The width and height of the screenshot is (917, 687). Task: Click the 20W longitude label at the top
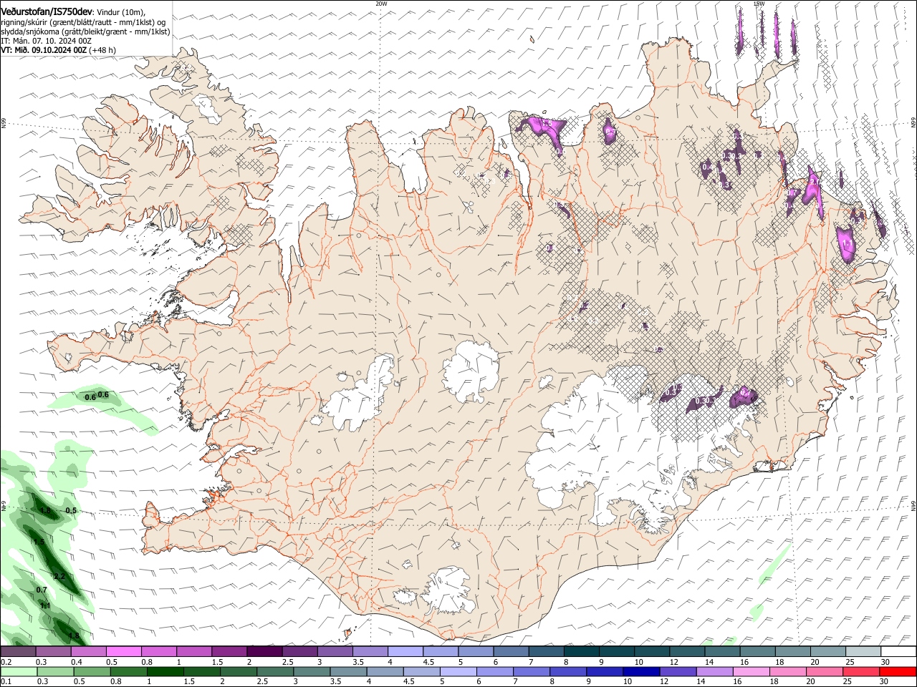pyautogui.click(x=381, y=4)
